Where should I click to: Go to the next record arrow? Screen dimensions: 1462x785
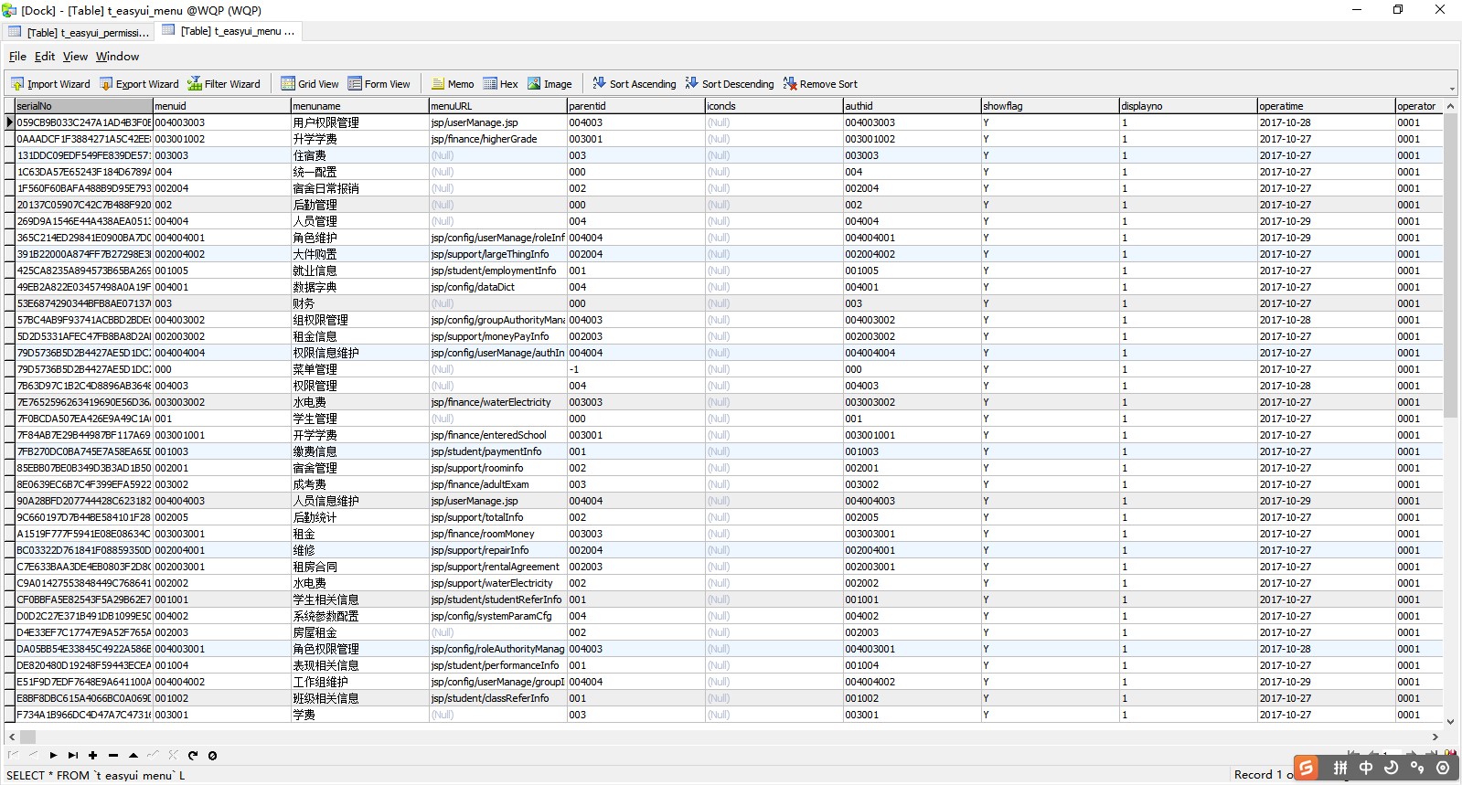53,756
